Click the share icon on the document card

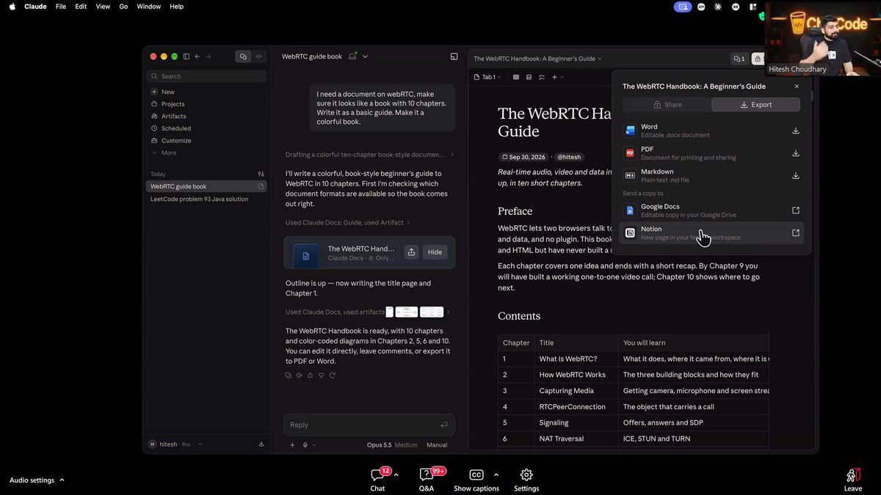pos(412,252)
